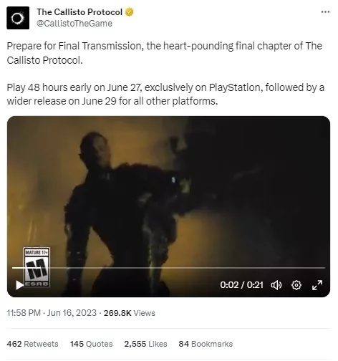The image size is (338, 361).
Task: Click the 84 Bookmarks count
Action: (x=206, y=344)
